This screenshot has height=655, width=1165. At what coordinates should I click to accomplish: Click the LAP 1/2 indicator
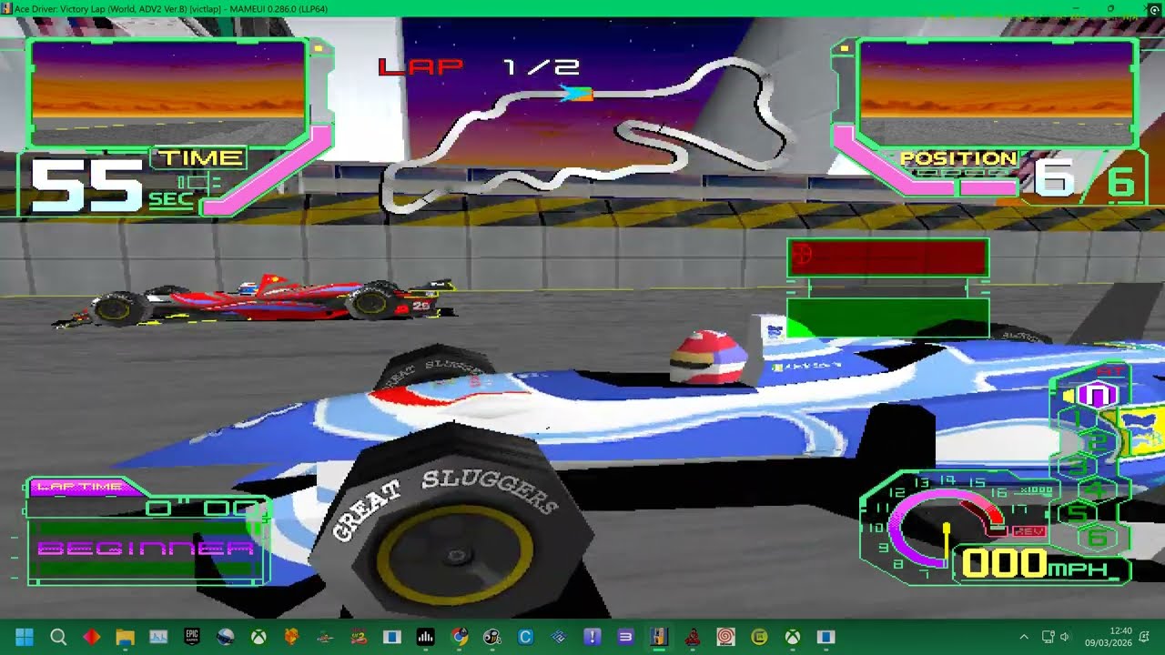point(479,66)
